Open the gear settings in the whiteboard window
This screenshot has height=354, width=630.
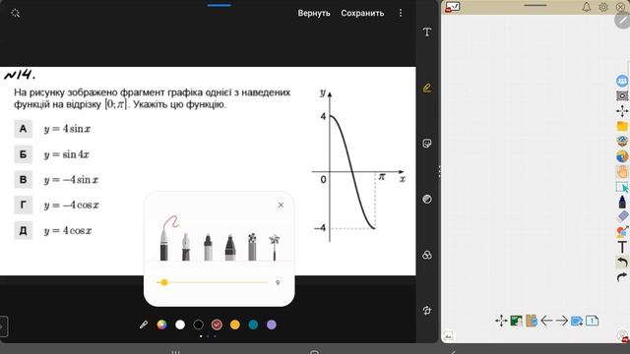[603, 7]
